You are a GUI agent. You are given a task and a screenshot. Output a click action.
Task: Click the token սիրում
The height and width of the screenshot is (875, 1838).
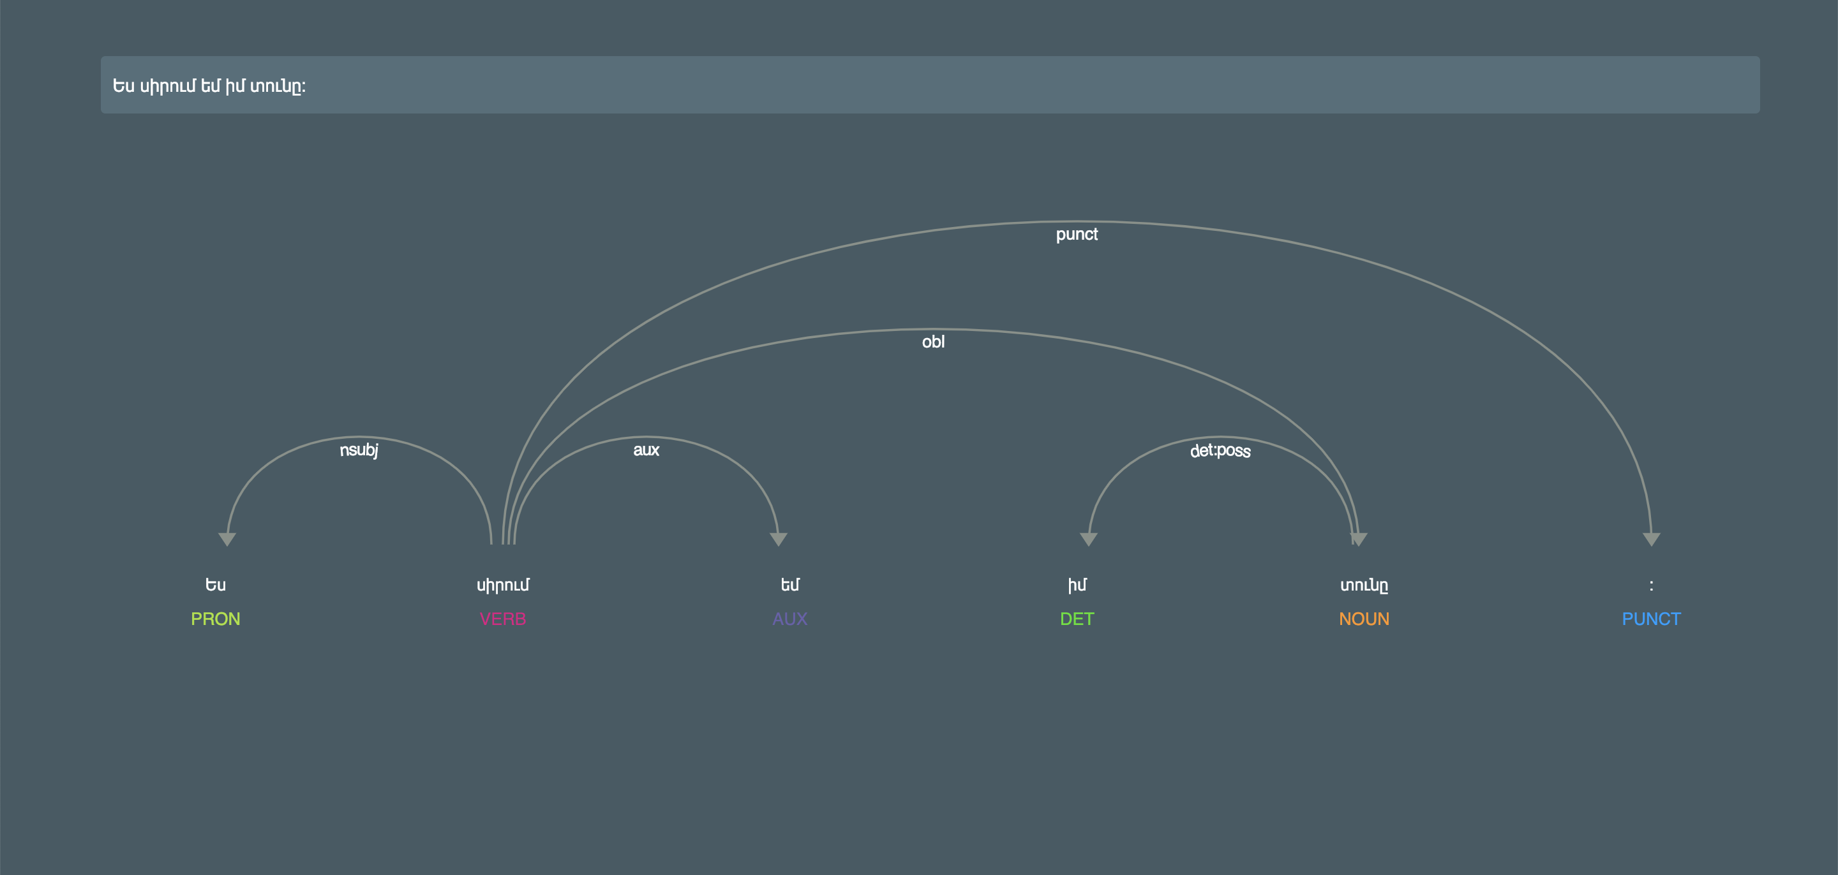502,585
